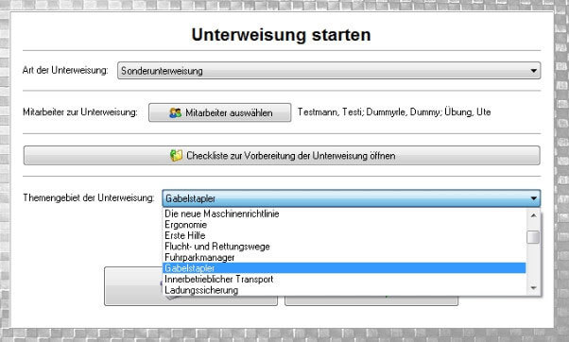Select Innerbetrieblicher Transport topic
Screen dimensions: 569x342
[x=344, y=279]
